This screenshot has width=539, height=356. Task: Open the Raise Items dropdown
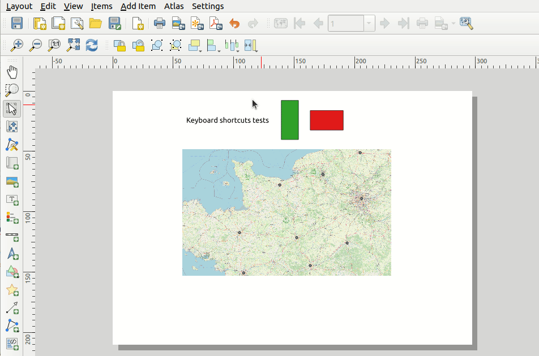(201, 50)
